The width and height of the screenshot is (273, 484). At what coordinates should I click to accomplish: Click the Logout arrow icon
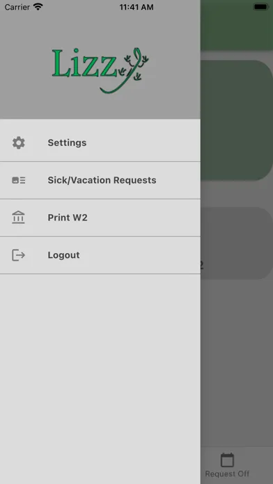click(x=19, y=255)
